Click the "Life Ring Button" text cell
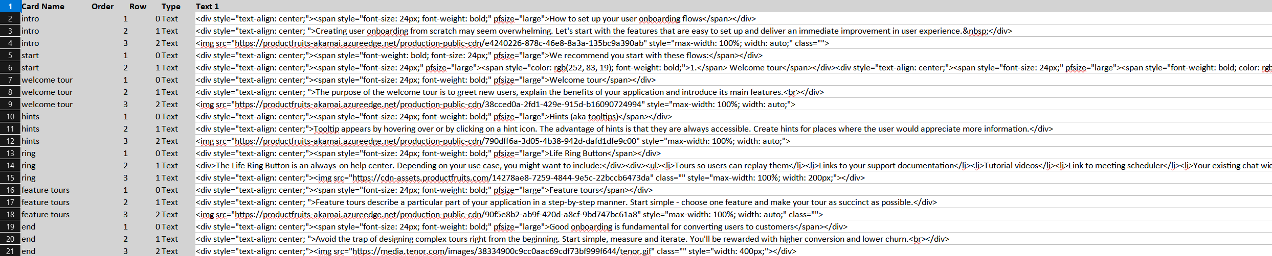Screen dimensions: 1272x256 click(x=428, y=153)
